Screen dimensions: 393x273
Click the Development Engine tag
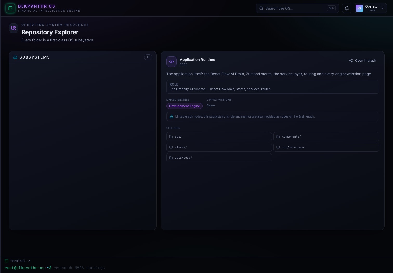(x=185, y=106)
